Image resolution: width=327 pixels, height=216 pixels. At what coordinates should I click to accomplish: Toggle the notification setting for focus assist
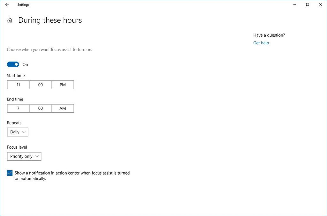10,173
